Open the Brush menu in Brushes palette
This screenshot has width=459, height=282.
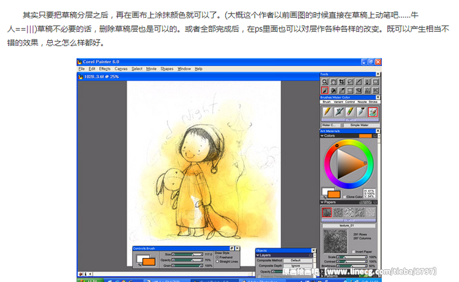327,102
